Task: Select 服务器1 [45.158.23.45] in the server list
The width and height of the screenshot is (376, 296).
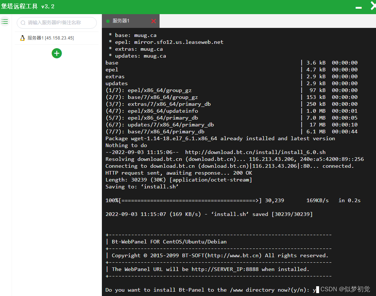Action: (50, 38)
